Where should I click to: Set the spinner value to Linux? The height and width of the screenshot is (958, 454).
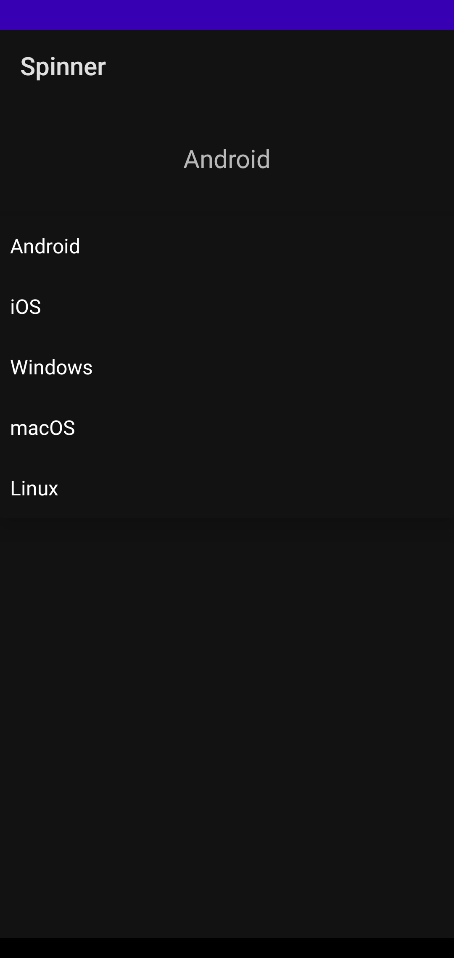[x=227, y=488]
